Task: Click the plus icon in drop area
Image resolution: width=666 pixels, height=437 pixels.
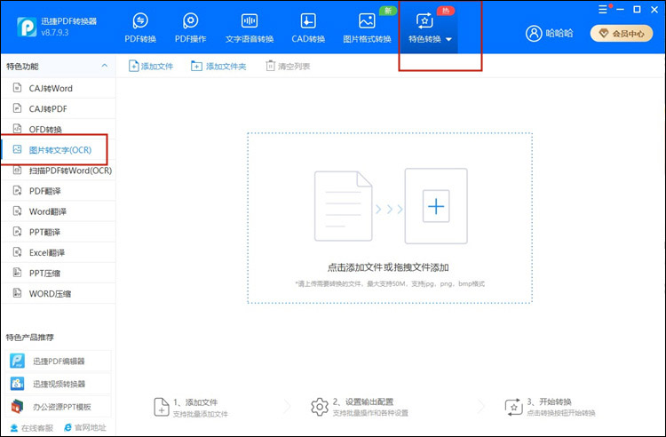Action: point(435,206)
